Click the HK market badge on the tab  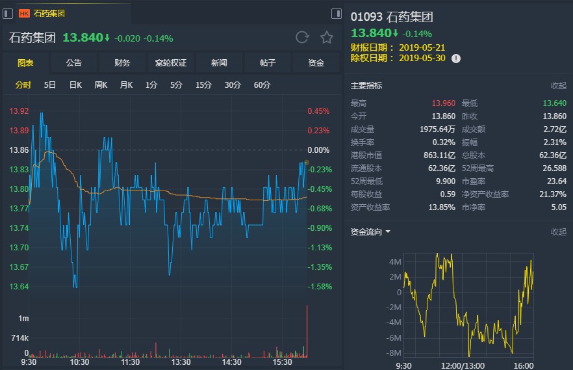point(24,13)
